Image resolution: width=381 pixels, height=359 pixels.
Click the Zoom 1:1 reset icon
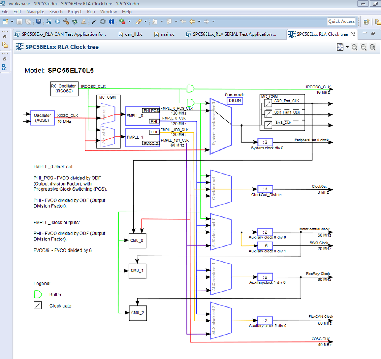click(x=373, y=47)
